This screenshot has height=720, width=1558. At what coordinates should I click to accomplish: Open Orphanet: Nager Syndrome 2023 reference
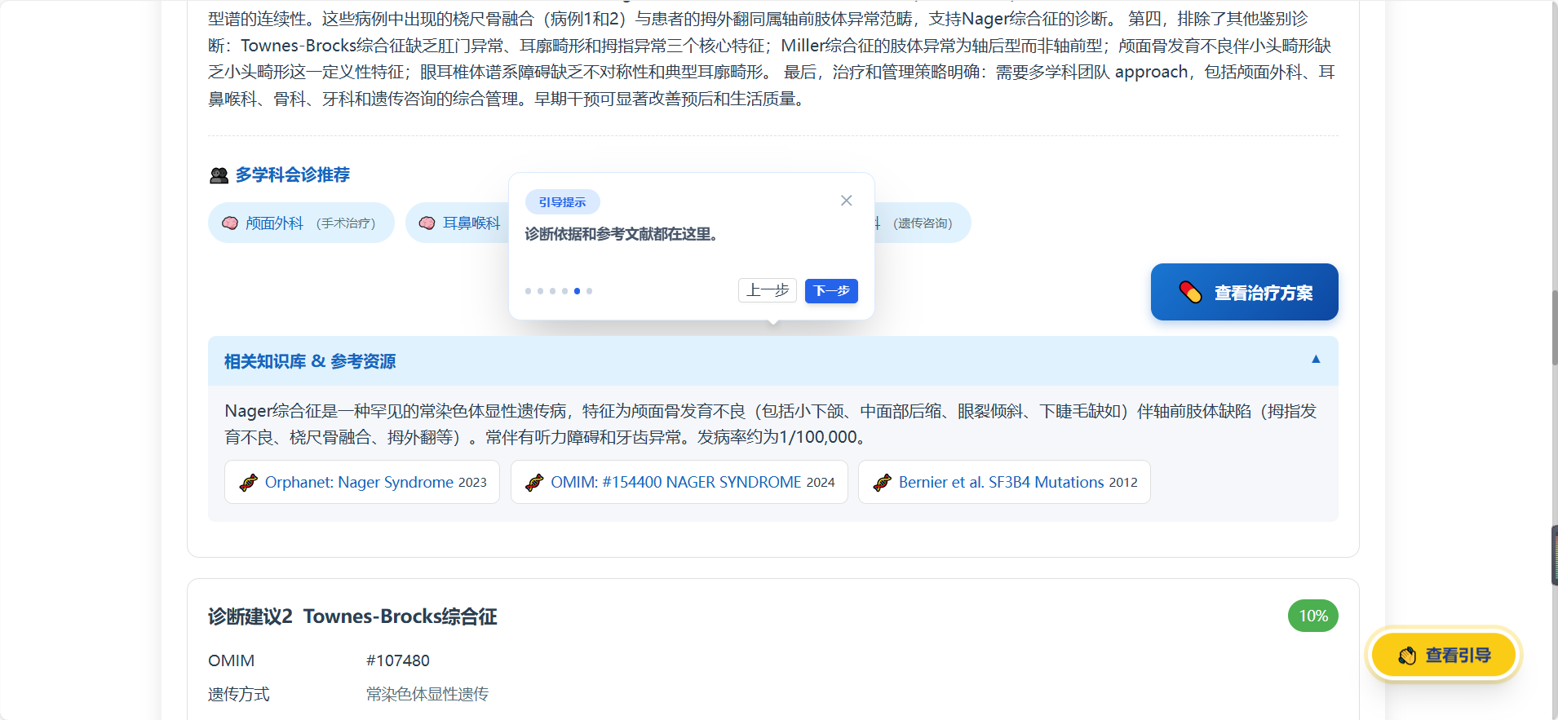374,483
